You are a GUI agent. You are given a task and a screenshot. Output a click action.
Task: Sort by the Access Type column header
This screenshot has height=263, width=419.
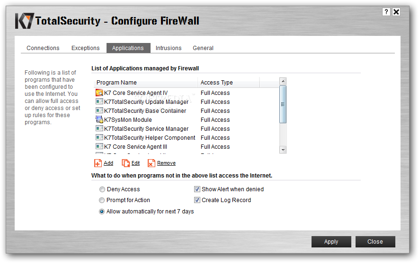pyautogui.click(x=229, y=83)
